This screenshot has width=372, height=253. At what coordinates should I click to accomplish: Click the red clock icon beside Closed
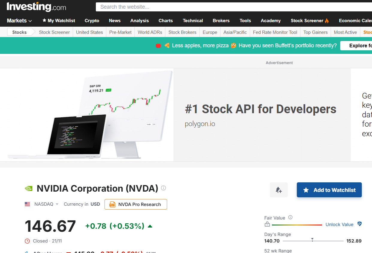click(27, 241)
